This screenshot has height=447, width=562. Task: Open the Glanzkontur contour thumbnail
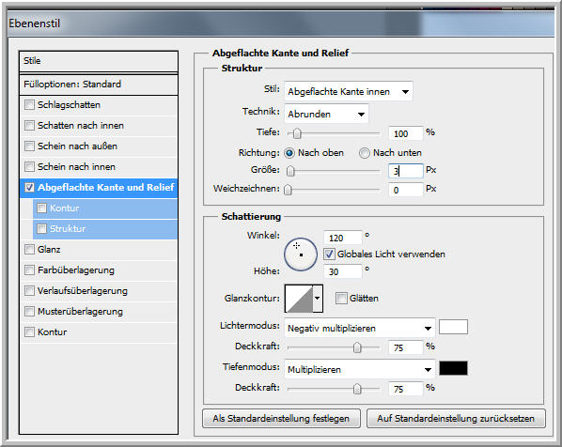click(299, 299)
